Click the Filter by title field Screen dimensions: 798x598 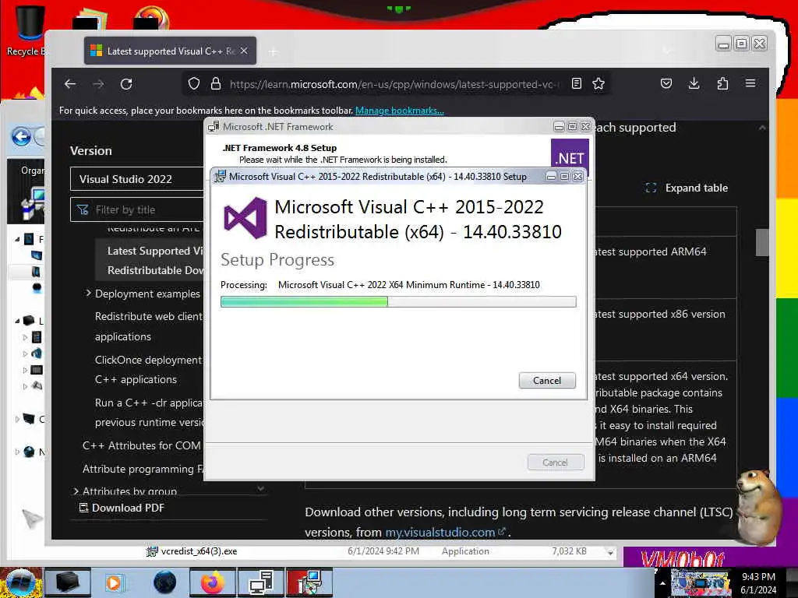point(137,209)
